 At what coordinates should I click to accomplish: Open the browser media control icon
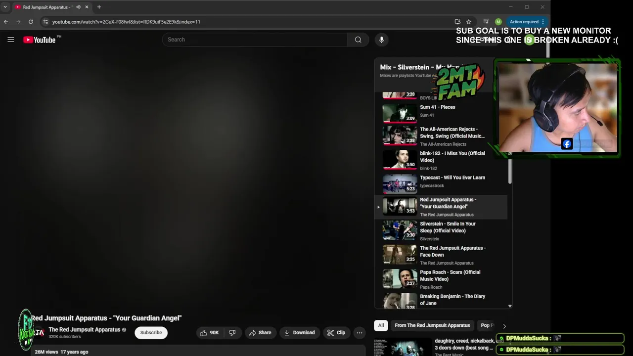pos(486,22)
